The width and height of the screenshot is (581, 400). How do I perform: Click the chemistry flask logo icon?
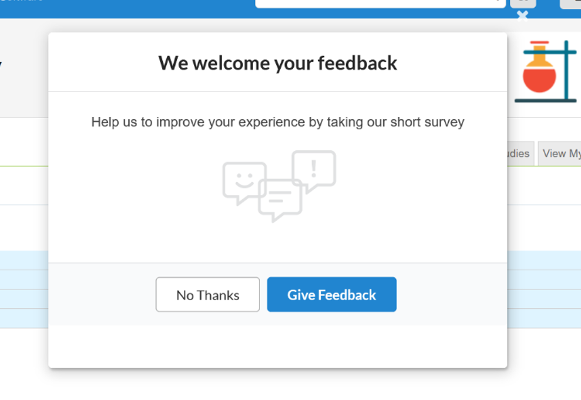pyautogui.click(x=544, y=71)
